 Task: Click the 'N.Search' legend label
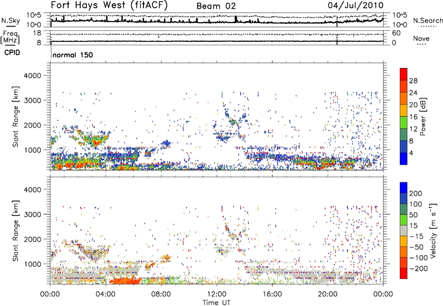428,20
